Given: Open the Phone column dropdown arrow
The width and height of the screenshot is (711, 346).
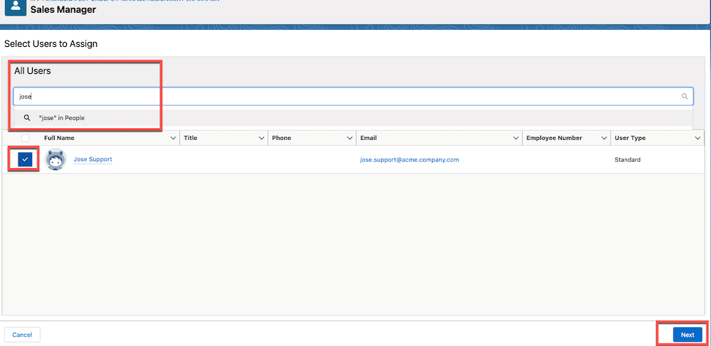Looking at the screenshot, I should pos(350,138).
